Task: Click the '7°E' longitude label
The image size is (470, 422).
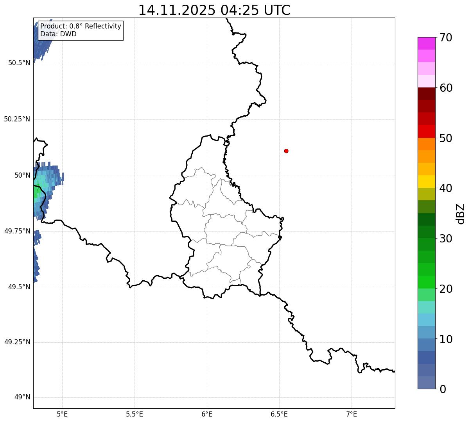Action: pos(352,414)
